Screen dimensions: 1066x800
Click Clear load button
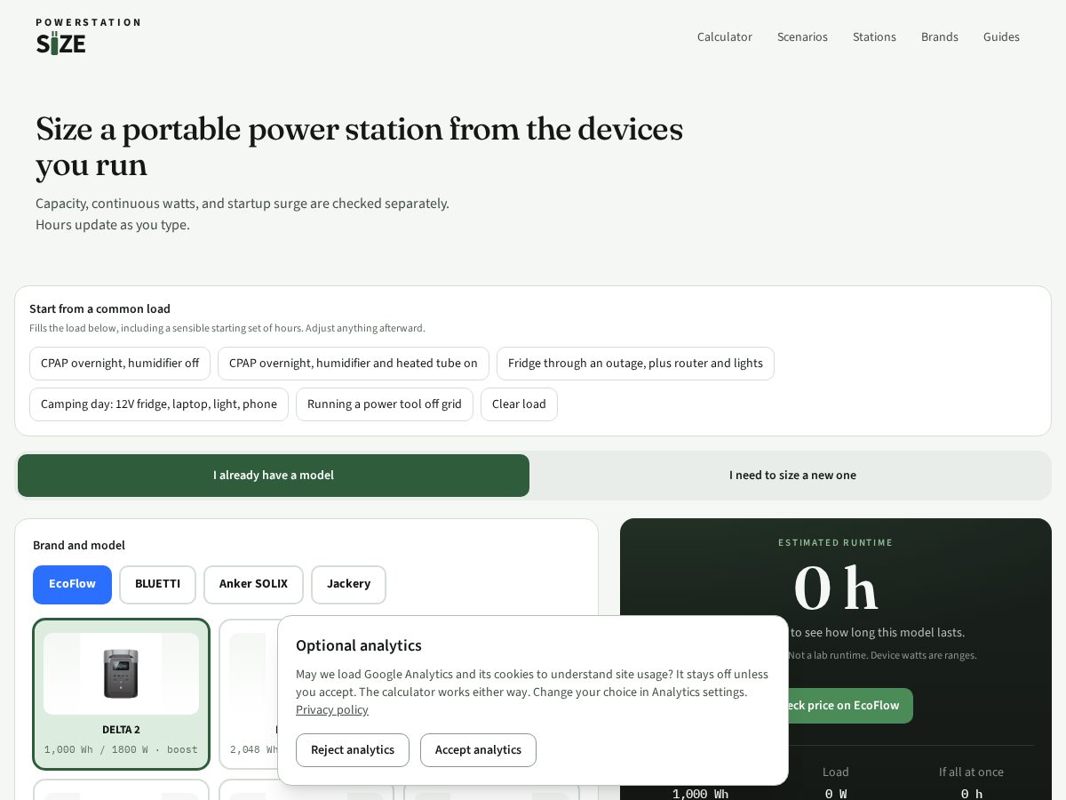point(519,404)
